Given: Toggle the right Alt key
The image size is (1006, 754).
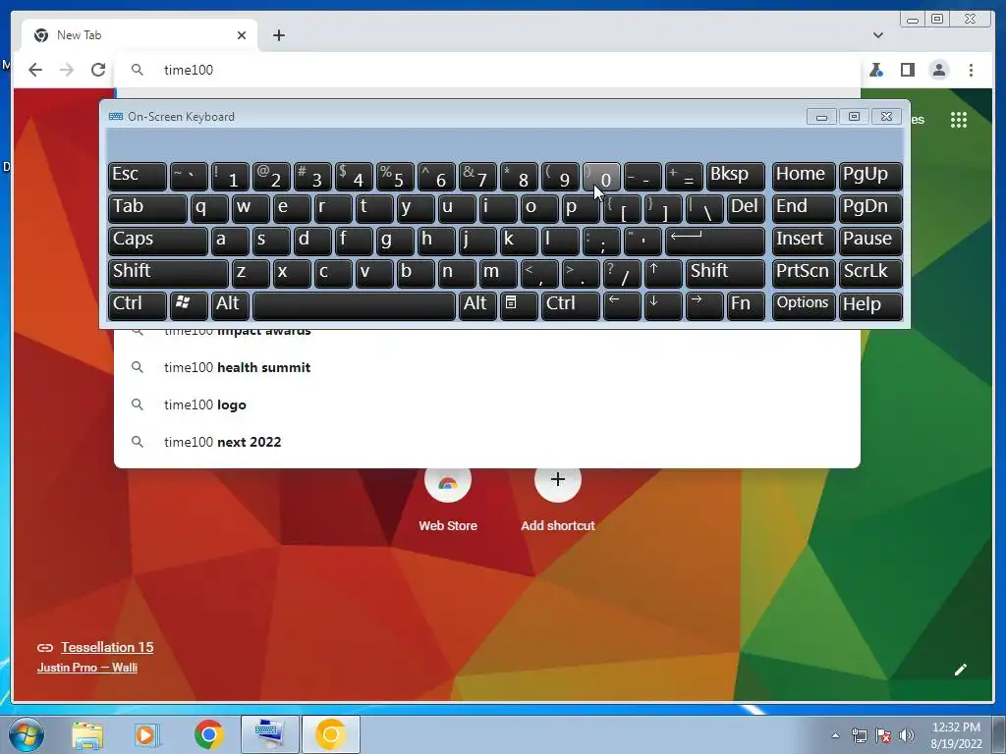Looking at the screenshot, I should [477, 306].
